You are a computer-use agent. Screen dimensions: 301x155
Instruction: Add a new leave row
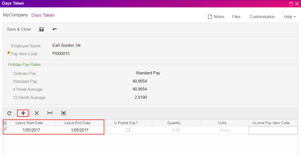23,113
